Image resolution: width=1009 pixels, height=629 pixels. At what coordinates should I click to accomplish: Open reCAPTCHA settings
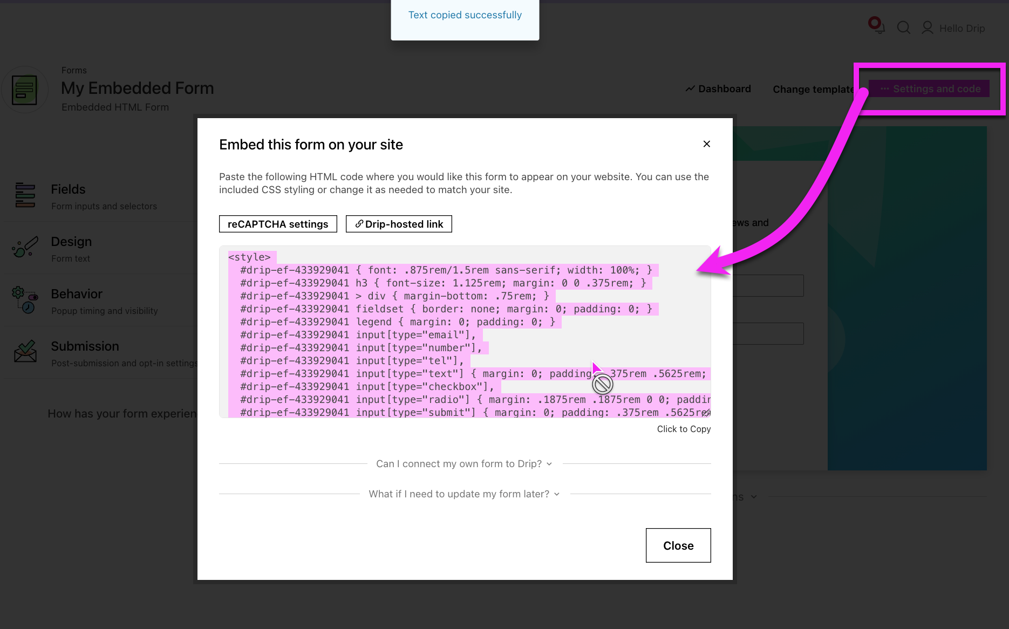(278, 224)
